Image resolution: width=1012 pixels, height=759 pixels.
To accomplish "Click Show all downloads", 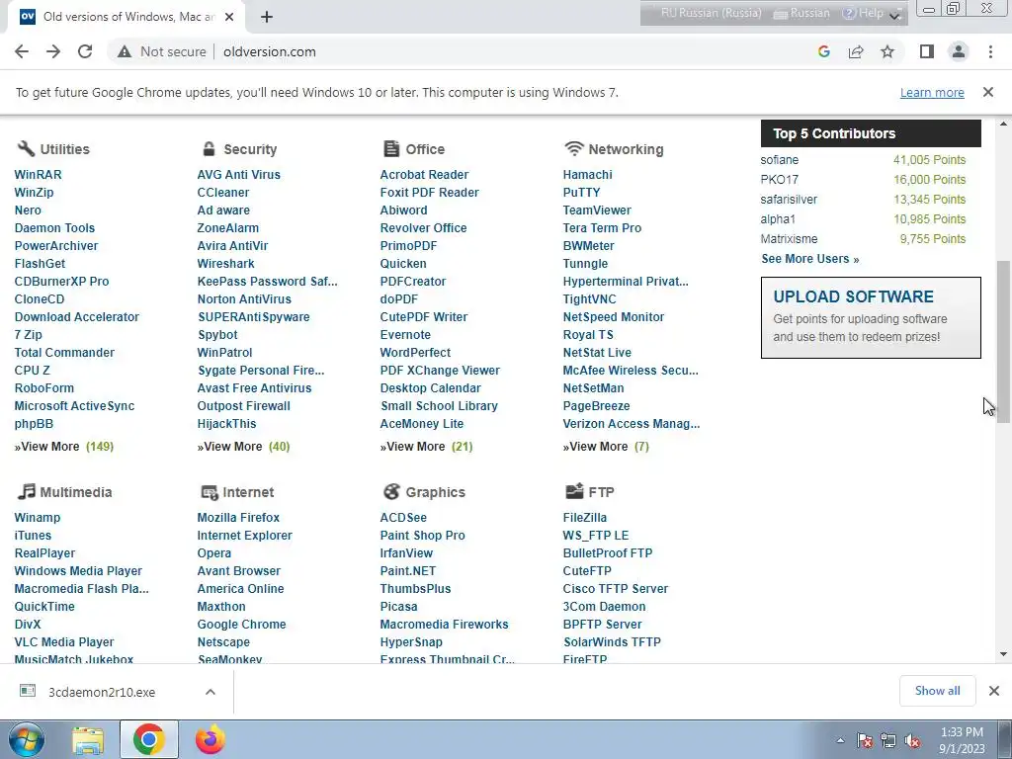I will coord(937,691).
